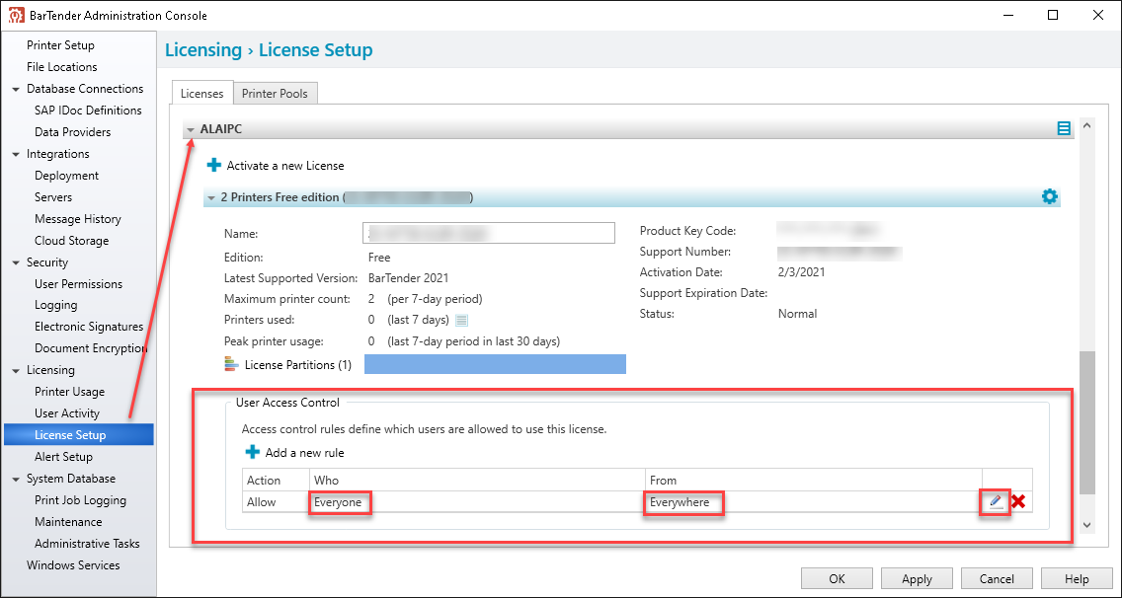Click the Printers used details icon

click(x=461, y=320)
